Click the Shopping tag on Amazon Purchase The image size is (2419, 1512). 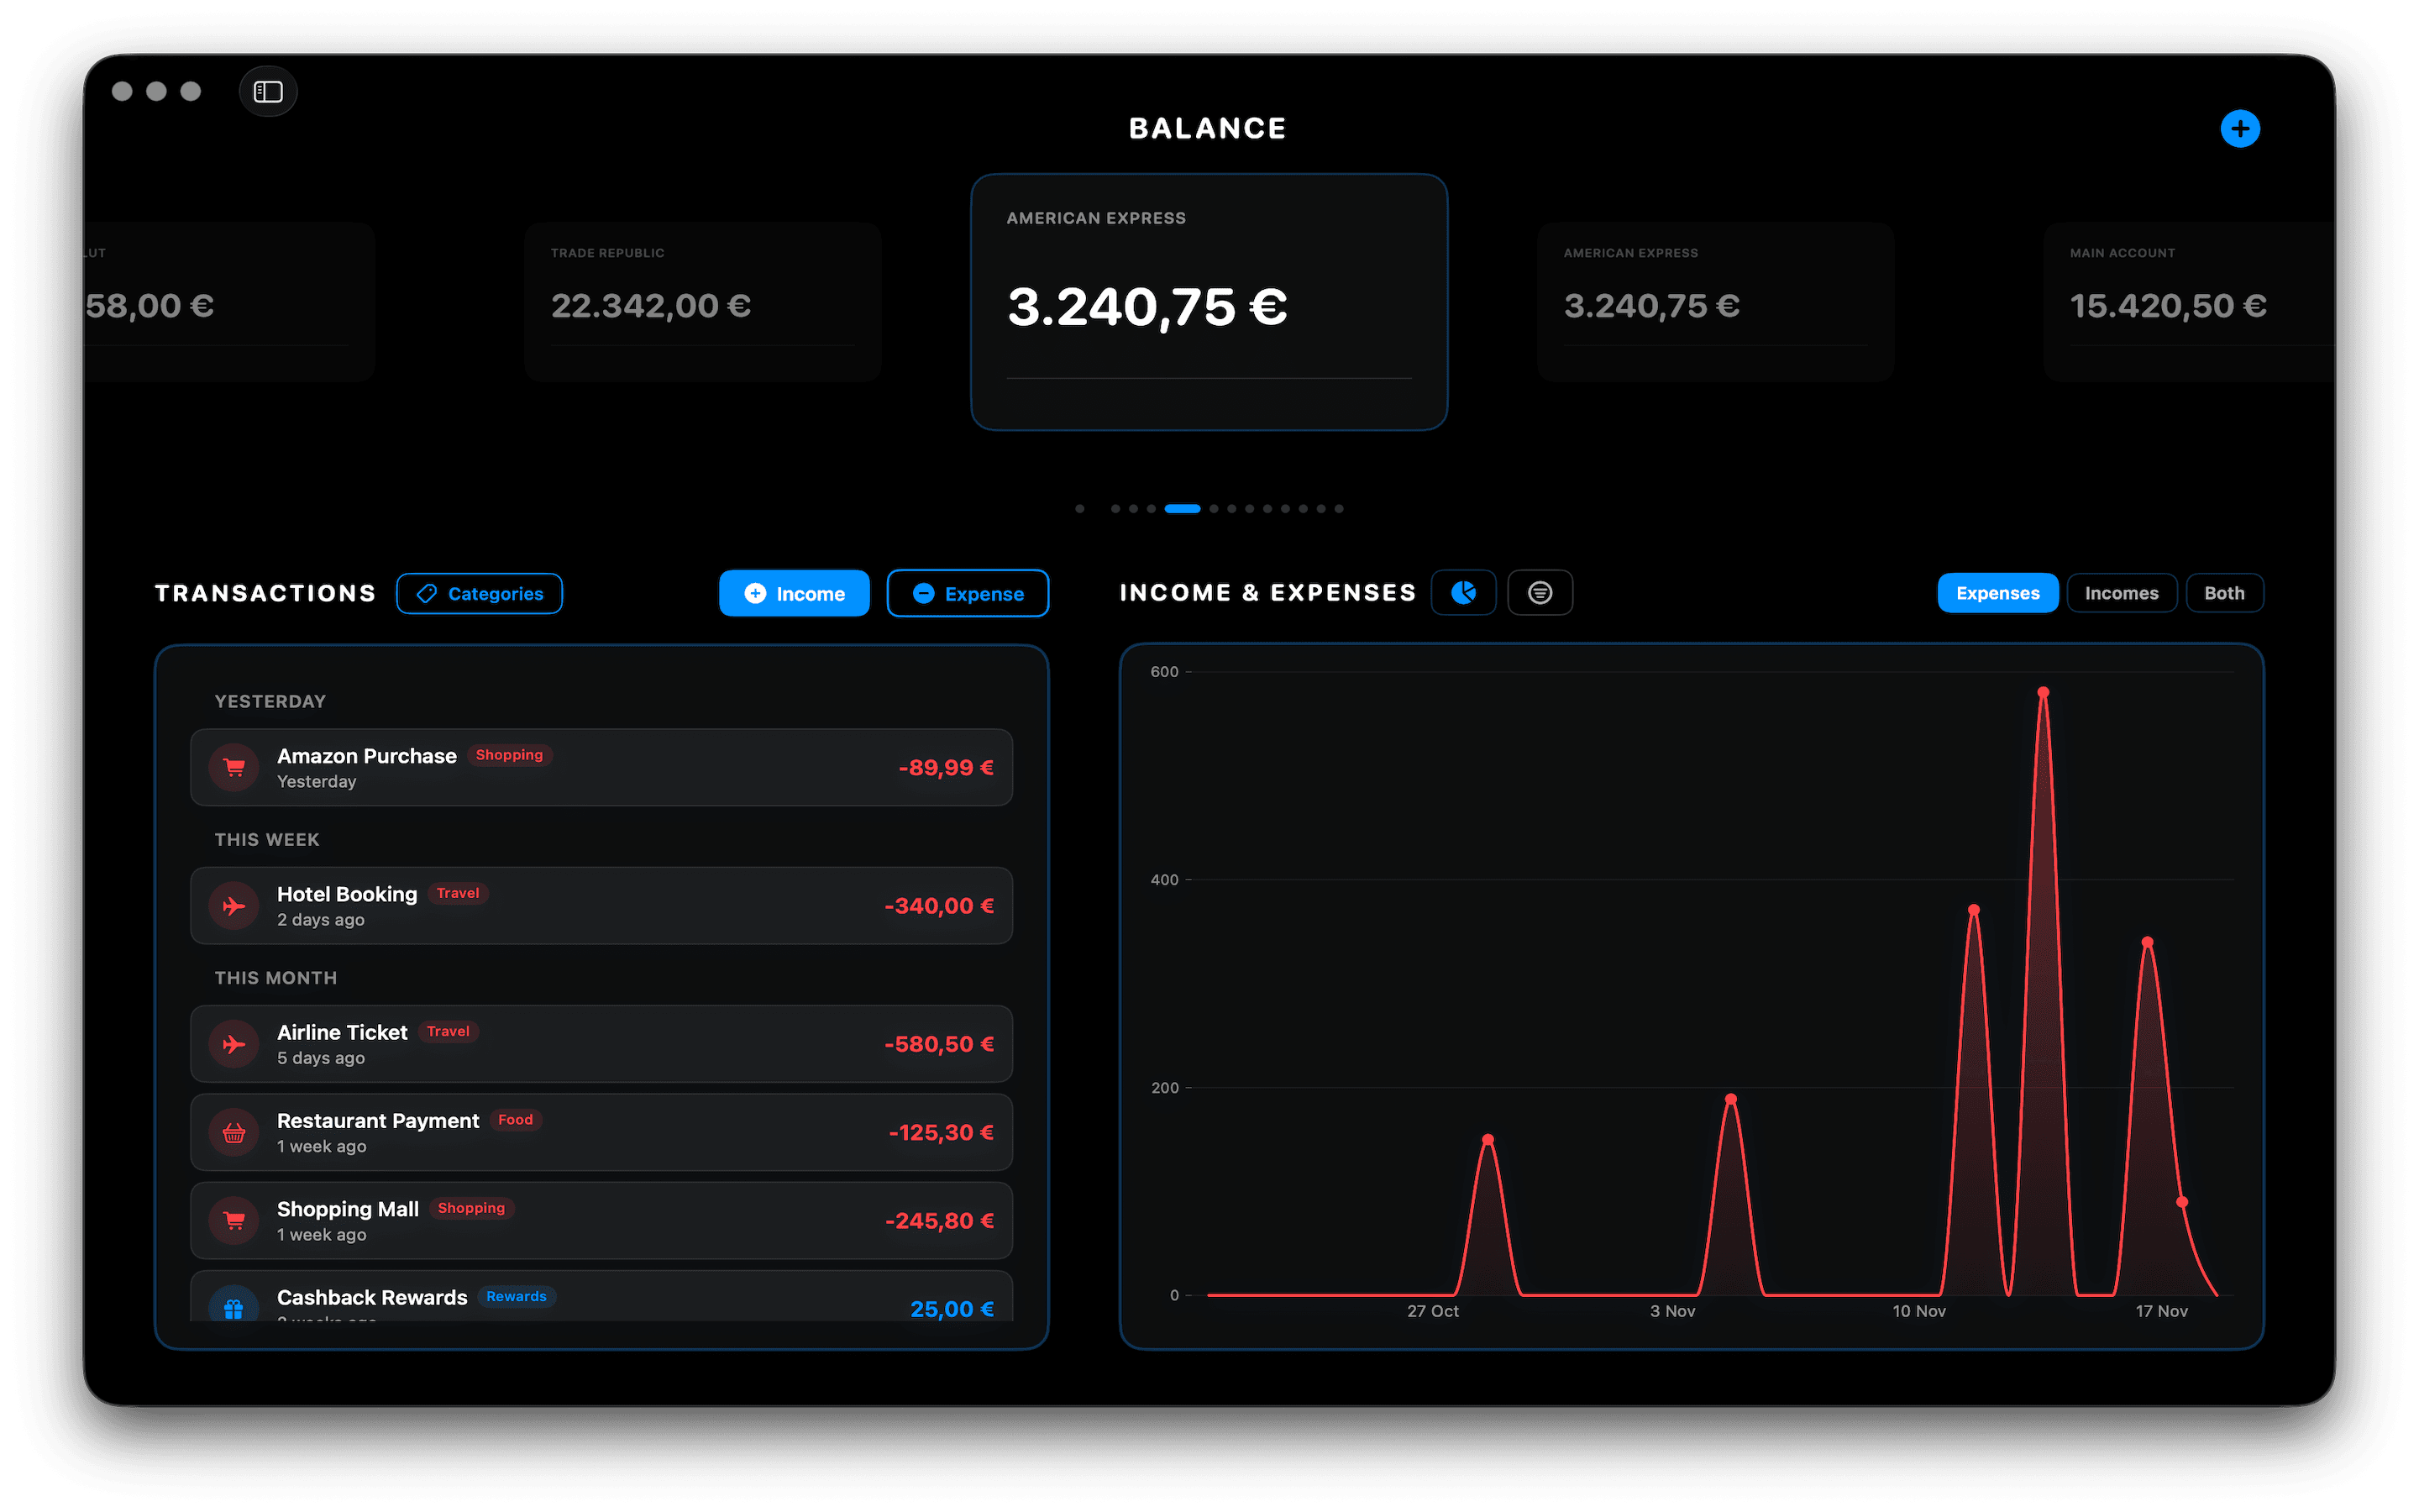point(509,755)
